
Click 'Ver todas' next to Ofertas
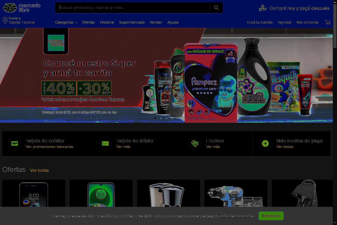(39, 170)
